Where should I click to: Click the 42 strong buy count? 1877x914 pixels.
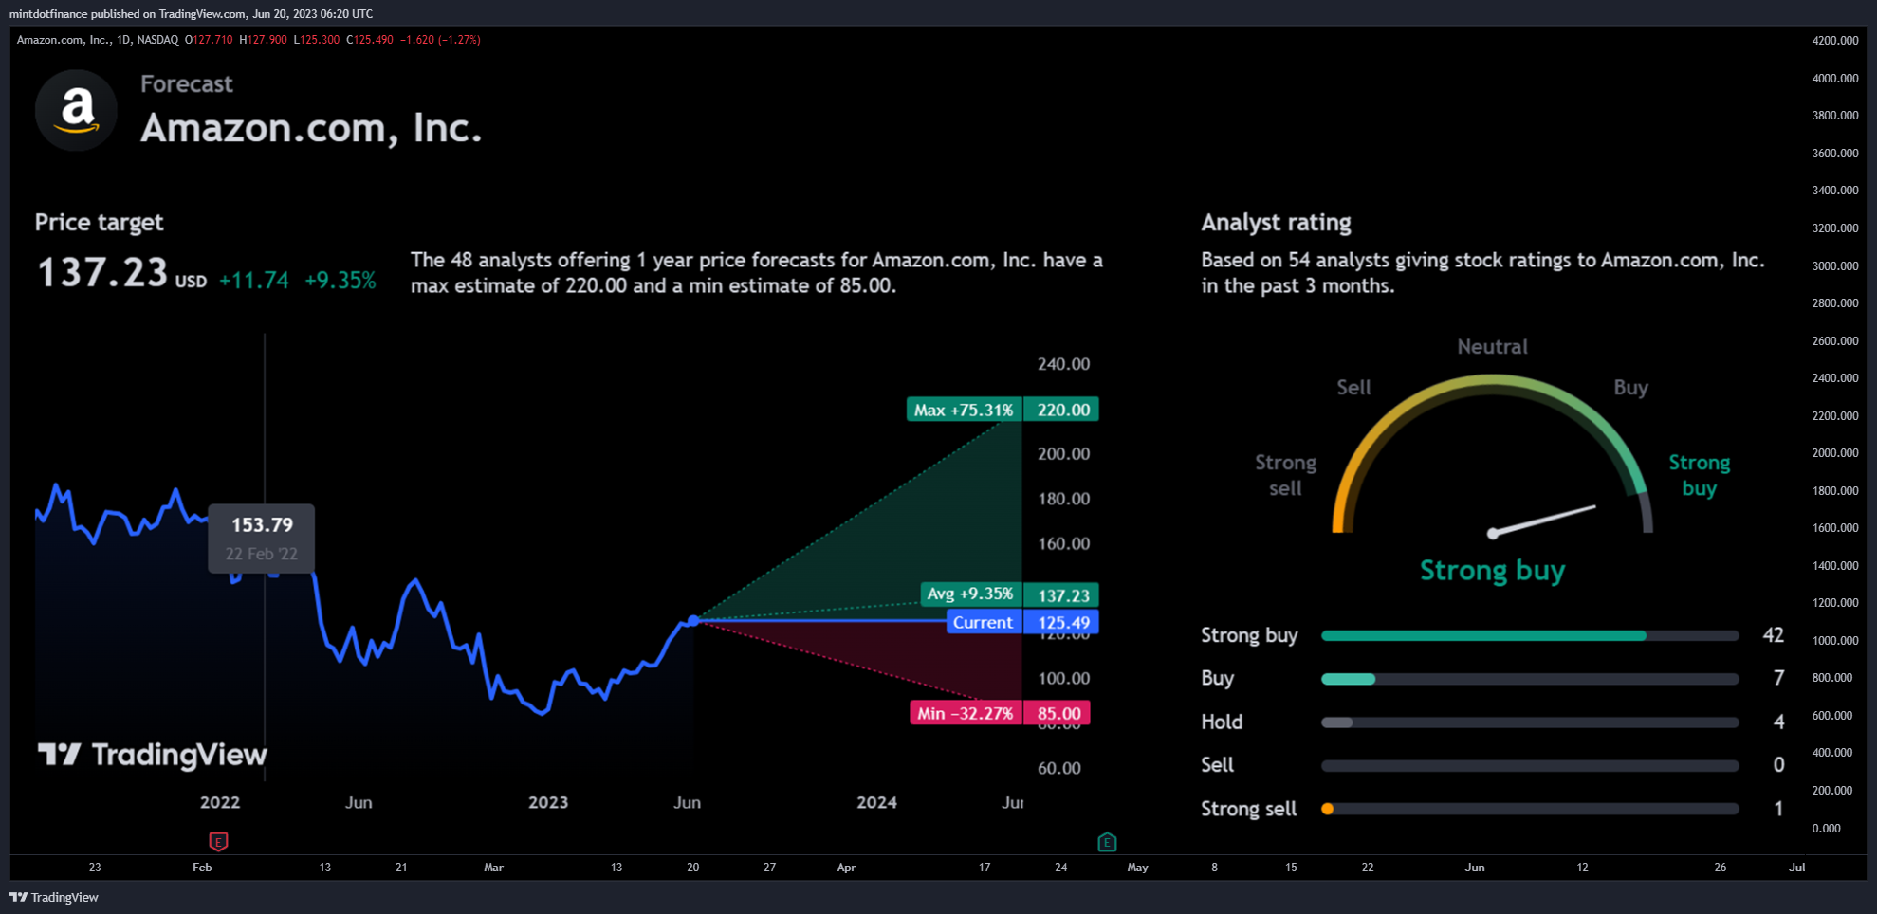(1774, 635)
